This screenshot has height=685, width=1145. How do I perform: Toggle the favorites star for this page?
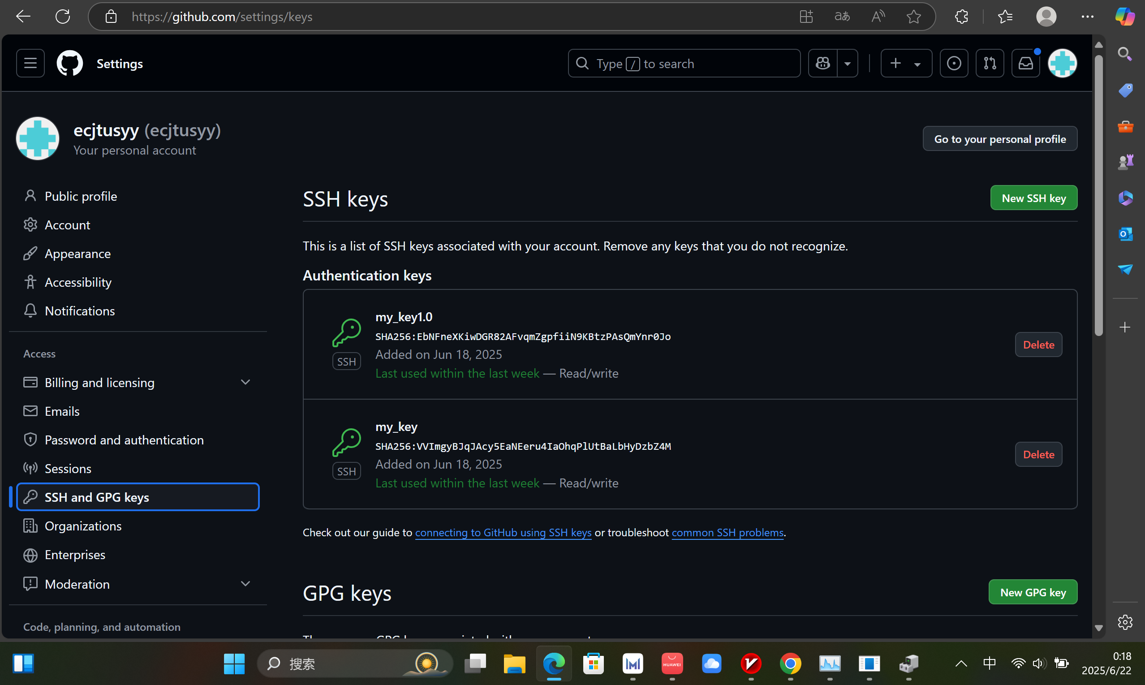pyautogui.click(x=914, y=17)
